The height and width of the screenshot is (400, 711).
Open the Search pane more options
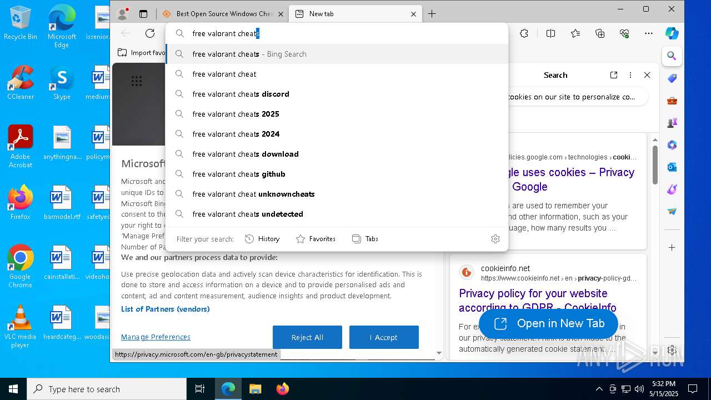630,75
